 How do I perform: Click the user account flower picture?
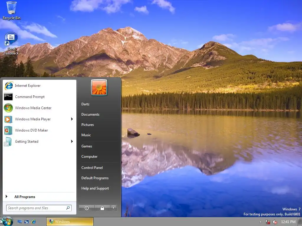(99, 87)
